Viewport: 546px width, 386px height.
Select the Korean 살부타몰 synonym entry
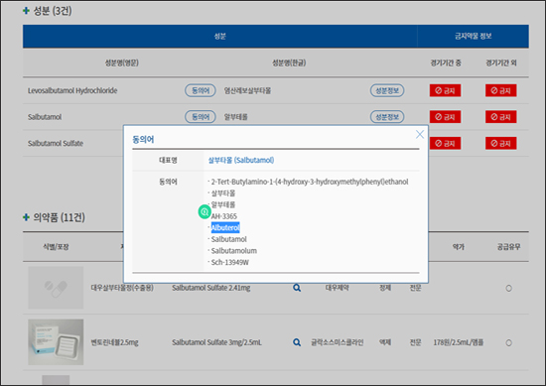tap(223, 193)
